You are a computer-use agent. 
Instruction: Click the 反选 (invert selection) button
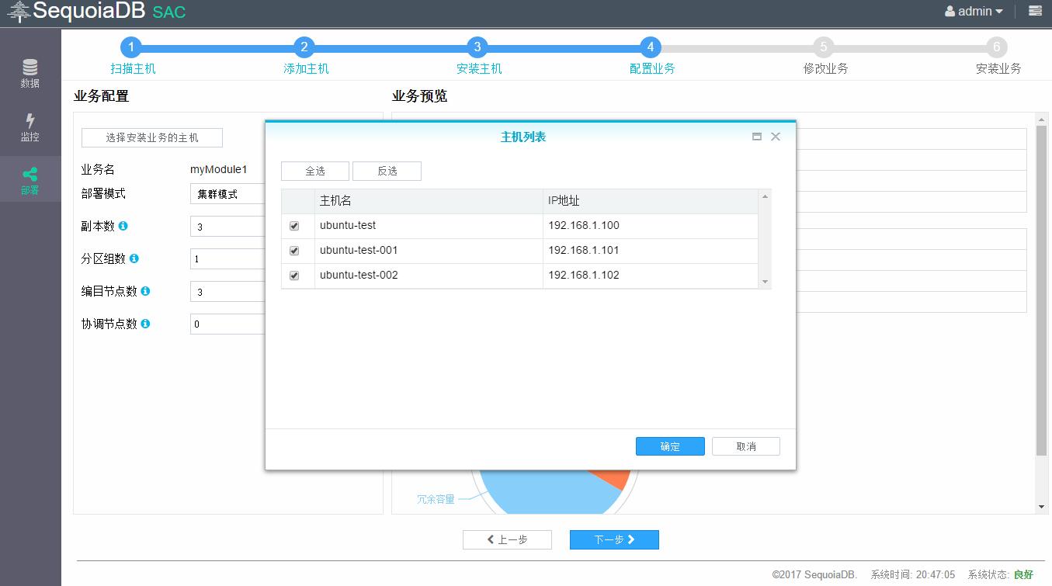point(387,171)
